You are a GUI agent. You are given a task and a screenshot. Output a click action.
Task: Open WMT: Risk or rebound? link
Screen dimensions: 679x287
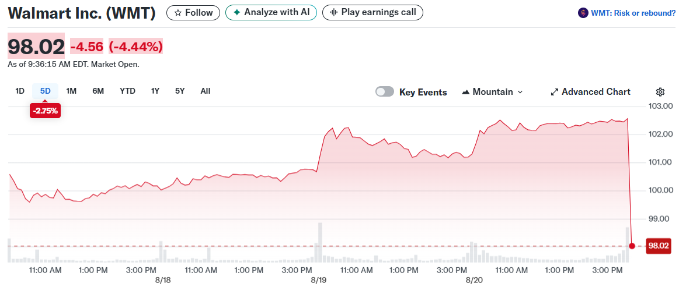[x=633, y=13]
